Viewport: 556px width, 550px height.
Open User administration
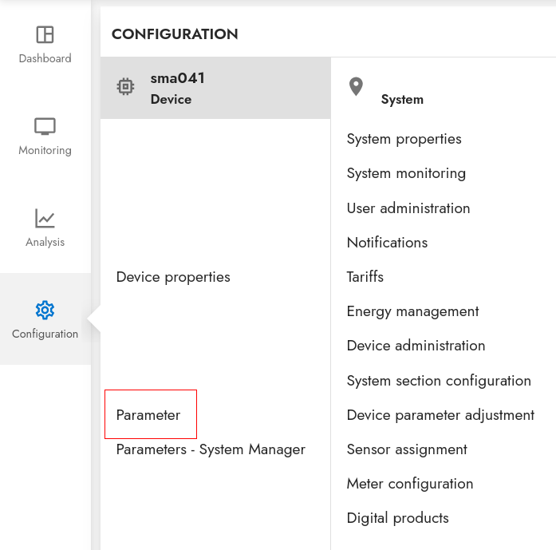[x=408, y=208]
